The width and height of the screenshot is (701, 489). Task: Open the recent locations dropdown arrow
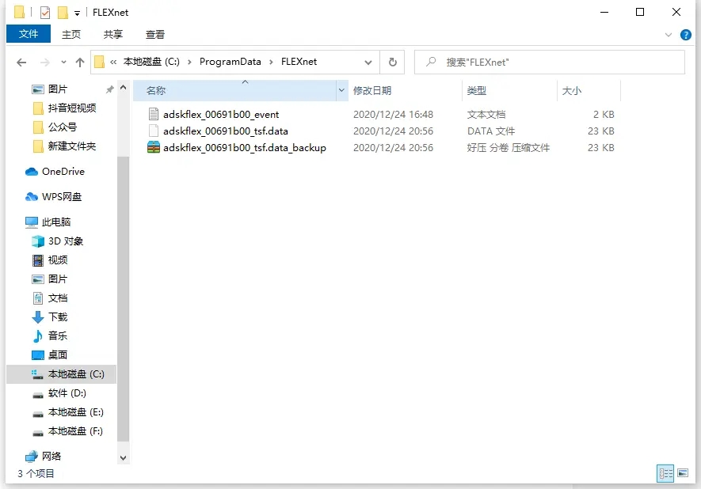click(63, 63)
